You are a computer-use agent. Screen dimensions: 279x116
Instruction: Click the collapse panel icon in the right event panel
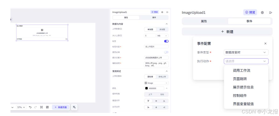pos(270,12)
